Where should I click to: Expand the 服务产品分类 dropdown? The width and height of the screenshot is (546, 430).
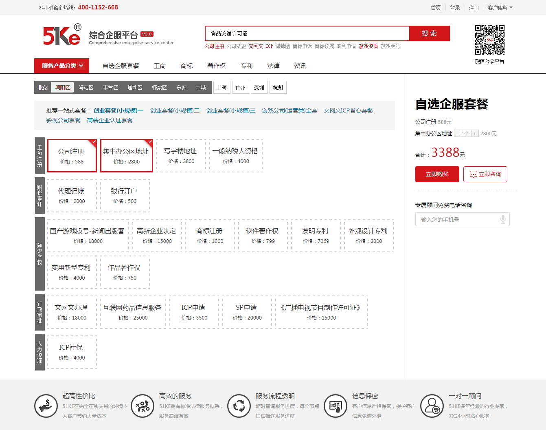pos(62,66)
